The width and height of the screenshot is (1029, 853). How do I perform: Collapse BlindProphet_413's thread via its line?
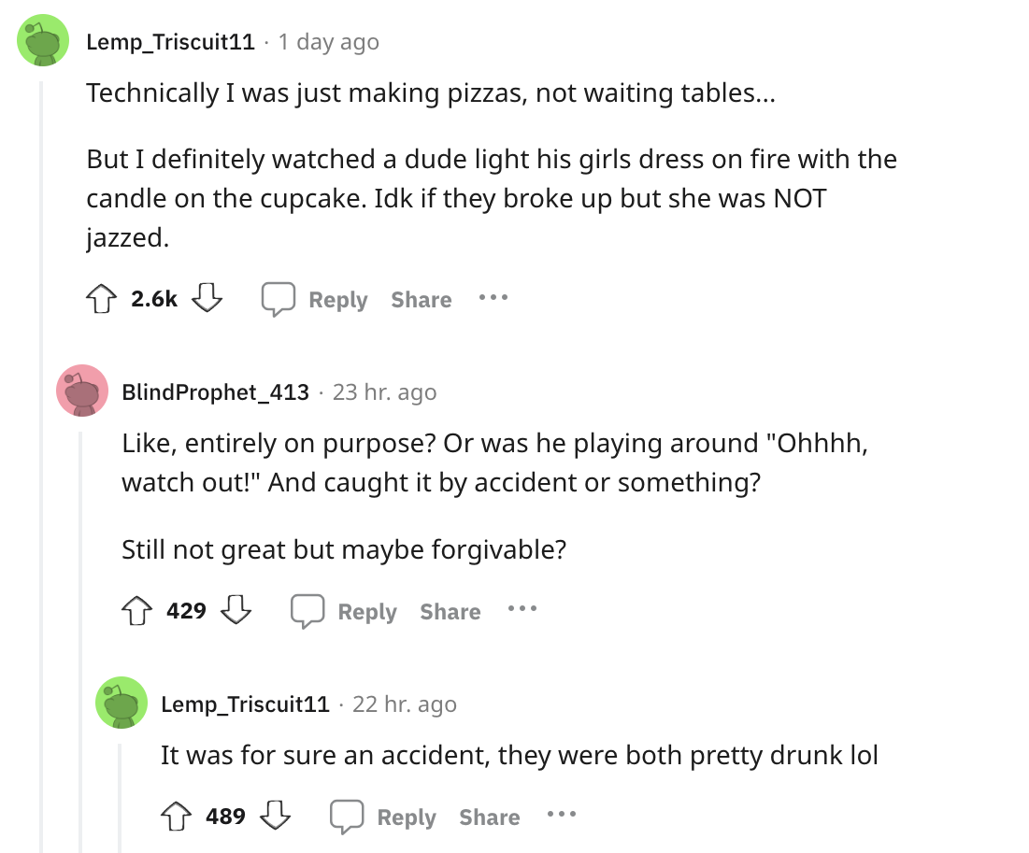(80, 635)
